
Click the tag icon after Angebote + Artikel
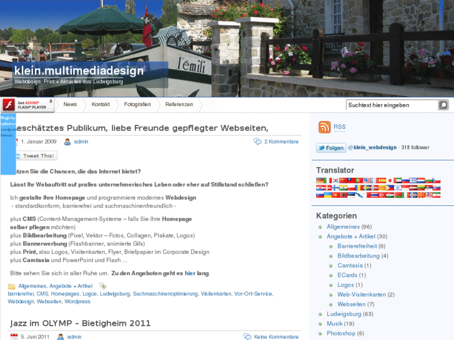(103, 286)
